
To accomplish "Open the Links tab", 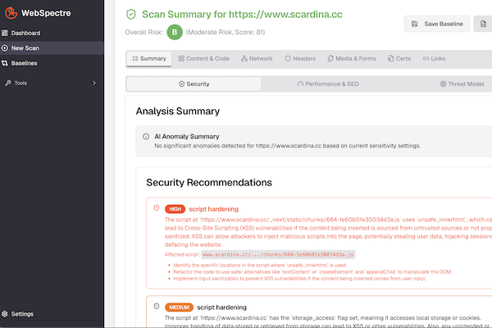I will pos(434,59).
